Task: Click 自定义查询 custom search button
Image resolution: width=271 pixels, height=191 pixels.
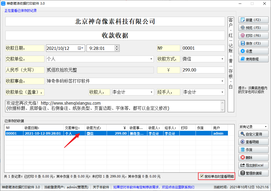Action: pyautogui.click(x=253, y=134)
